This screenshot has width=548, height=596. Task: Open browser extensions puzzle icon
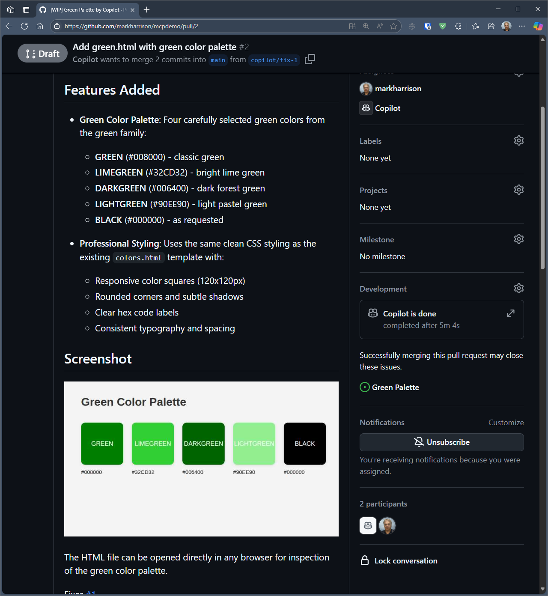(458, 26)
